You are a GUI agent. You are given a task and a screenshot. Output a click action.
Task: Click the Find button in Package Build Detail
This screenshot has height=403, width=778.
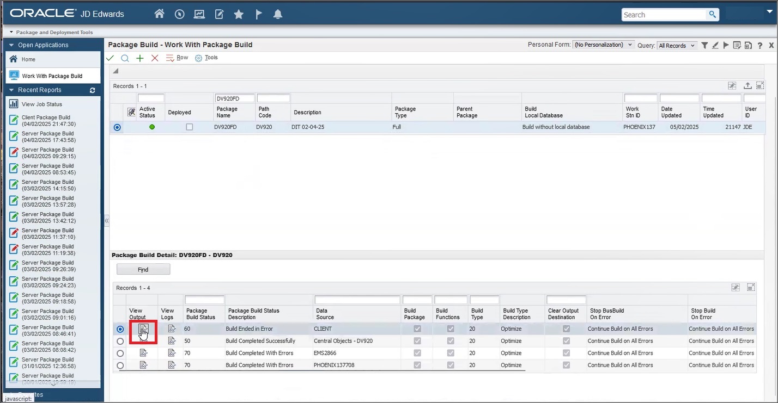143,269
